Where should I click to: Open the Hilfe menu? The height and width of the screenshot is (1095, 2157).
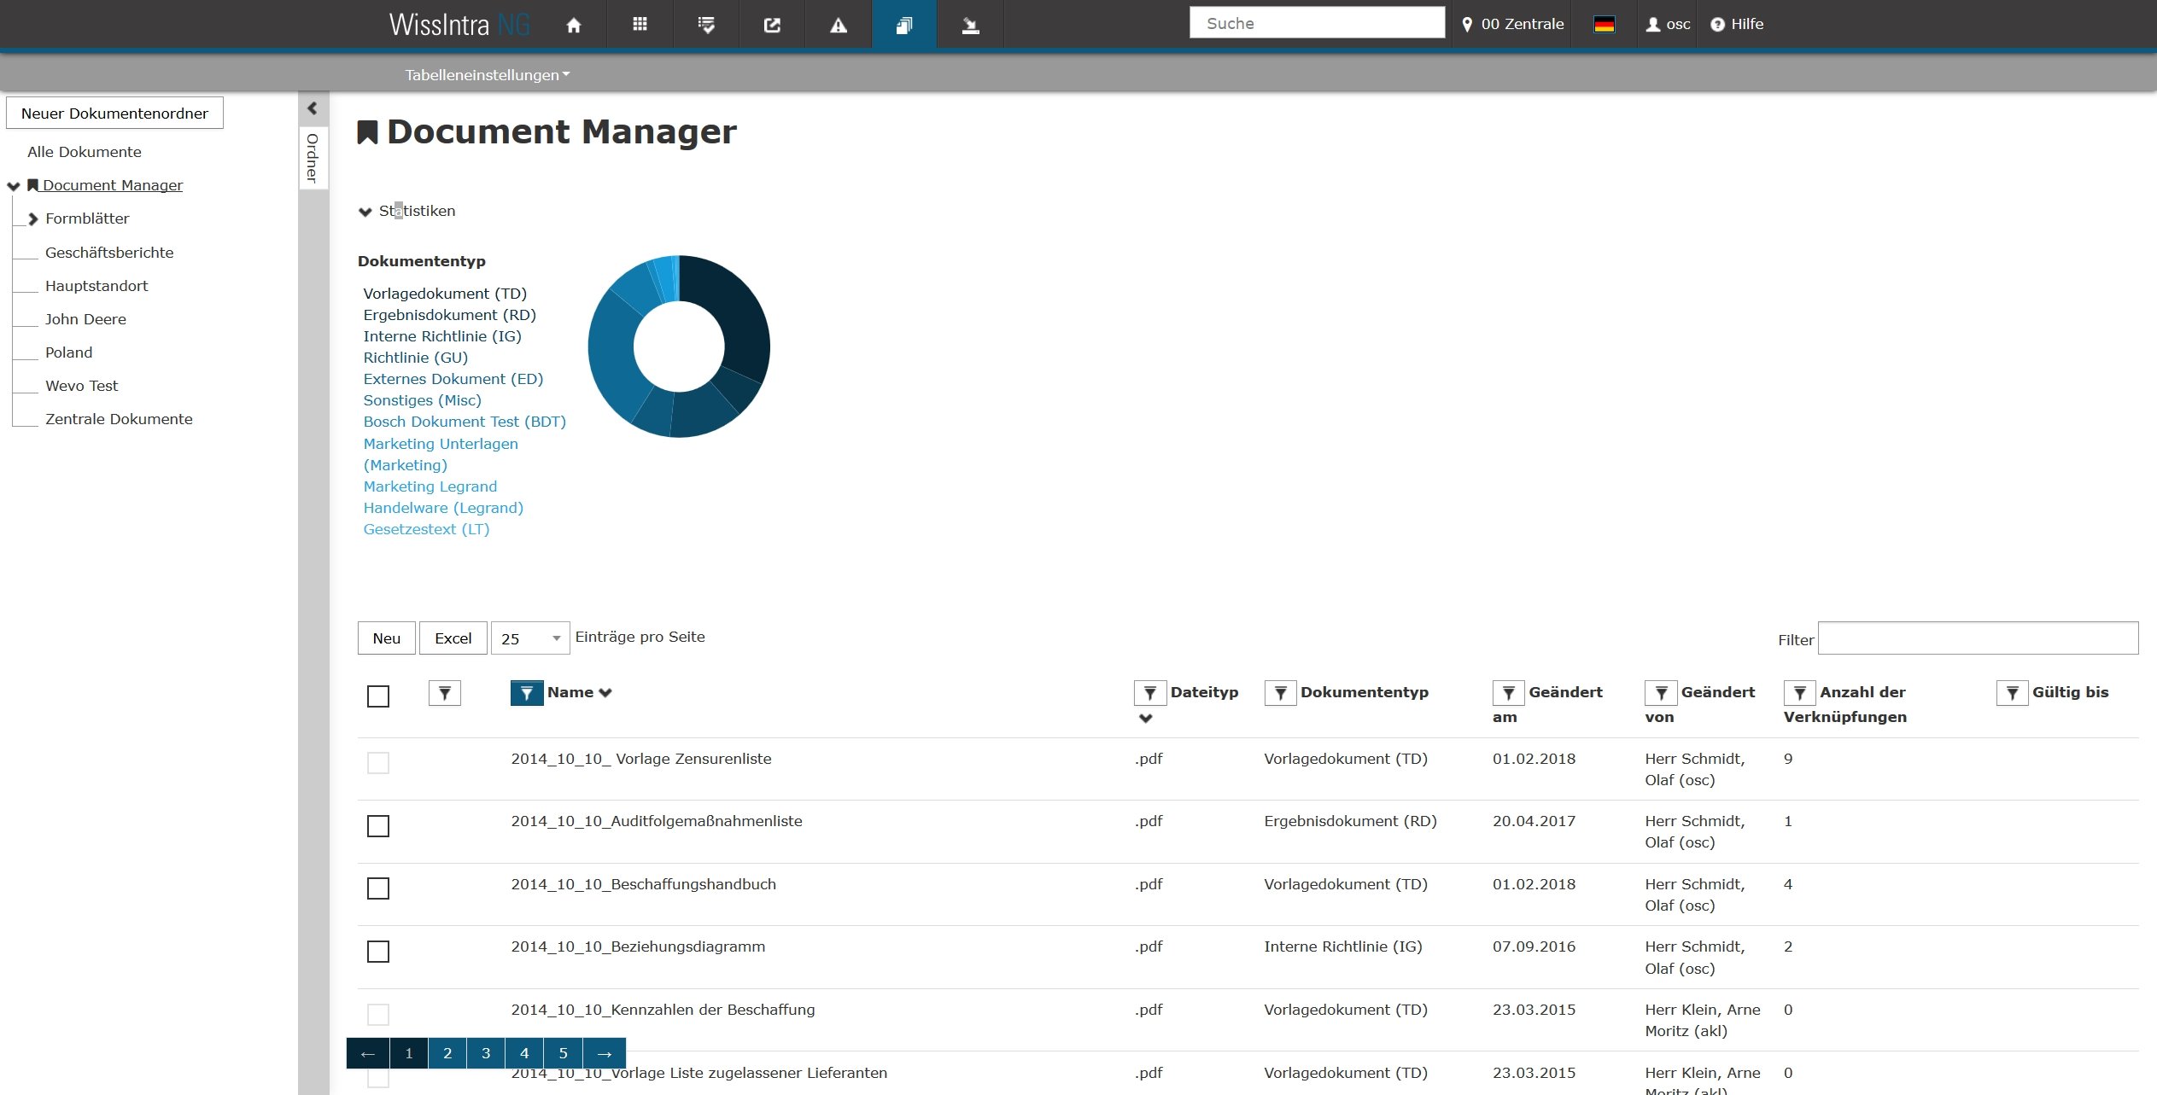(1737, 25)
